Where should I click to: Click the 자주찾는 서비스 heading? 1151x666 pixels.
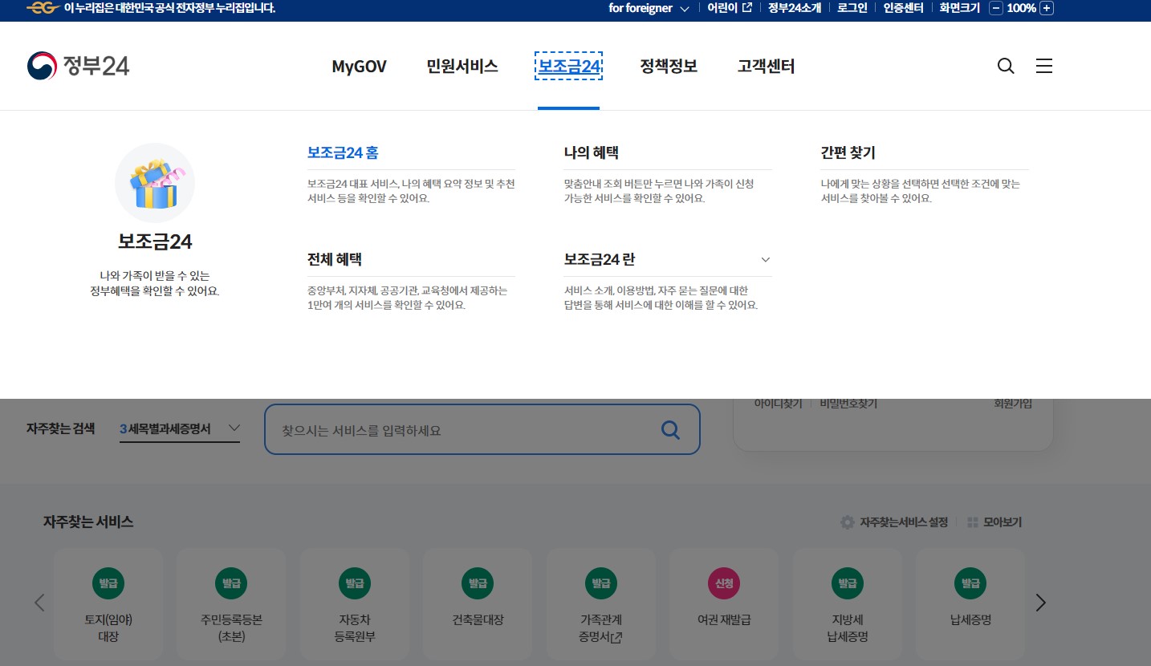(88, 522)
